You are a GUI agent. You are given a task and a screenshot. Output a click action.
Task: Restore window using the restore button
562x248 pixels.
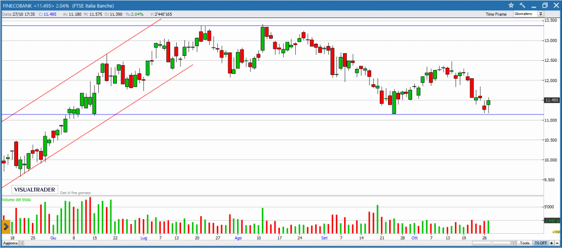click(545, 5)
